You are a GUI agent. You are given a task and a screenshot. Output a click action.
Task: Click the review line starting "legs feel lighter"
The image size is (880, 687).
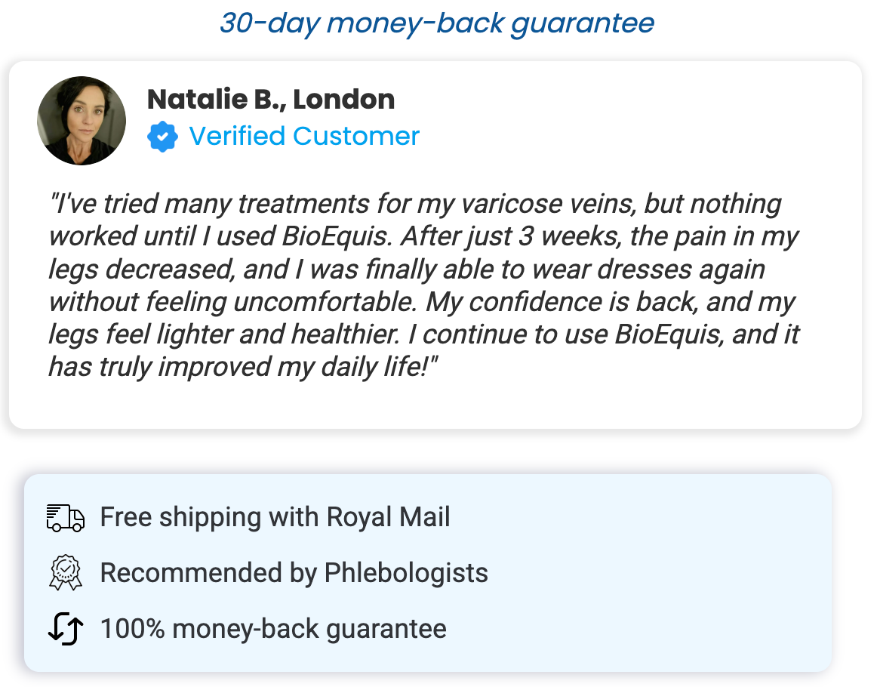pyautogui.click(x=423, y=334)
